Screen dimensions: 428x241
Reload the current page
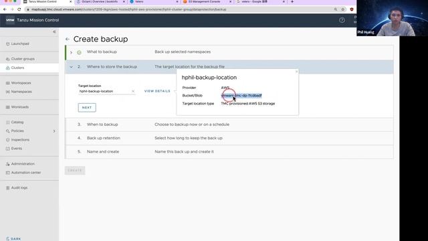(x=19, y=9)
